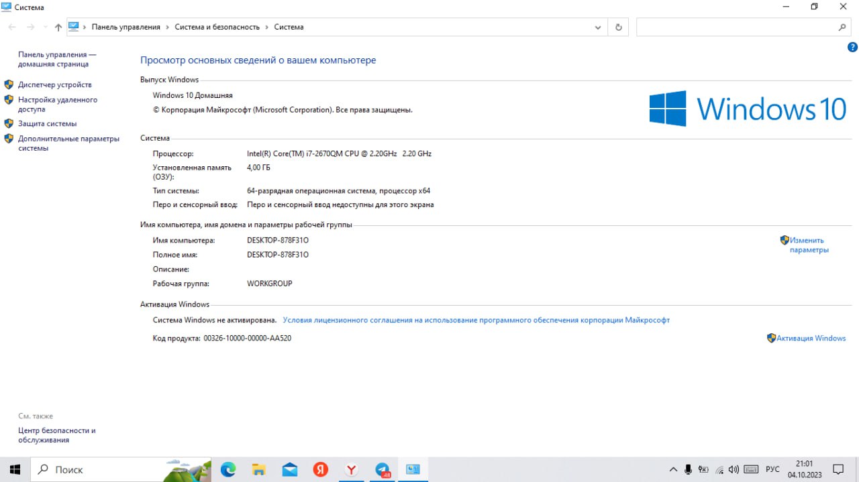Screen dimensions: 859x482
Task: Click the microphone tray icon
Action: pos(689,469)
